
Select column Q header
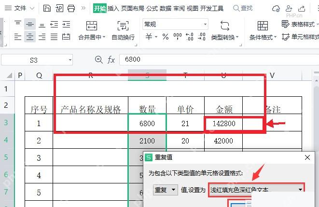[39, 76]
